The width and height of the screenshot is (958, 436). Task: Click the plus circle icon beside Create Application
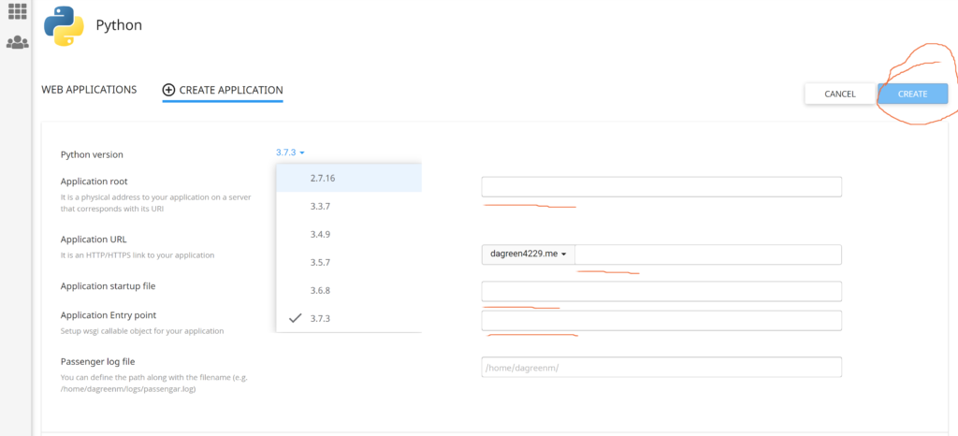pos(168,90)
